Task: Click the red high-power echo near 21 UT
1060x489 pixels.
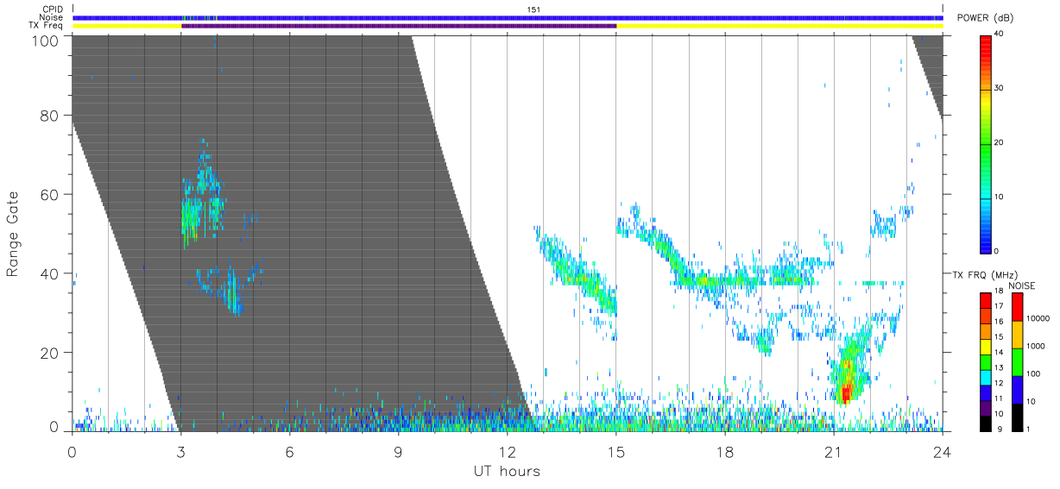Action: click(x=845, y=393)
